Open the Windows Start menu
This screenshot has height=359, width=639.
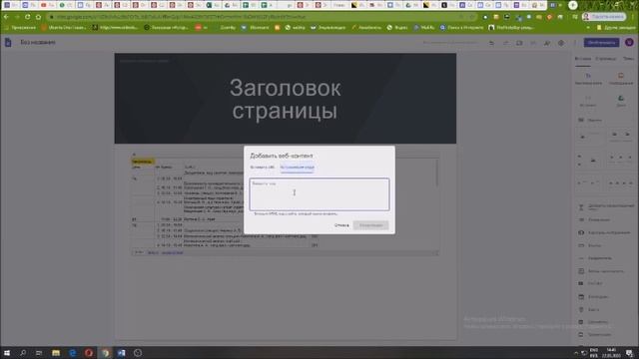[x=7, y=353]
